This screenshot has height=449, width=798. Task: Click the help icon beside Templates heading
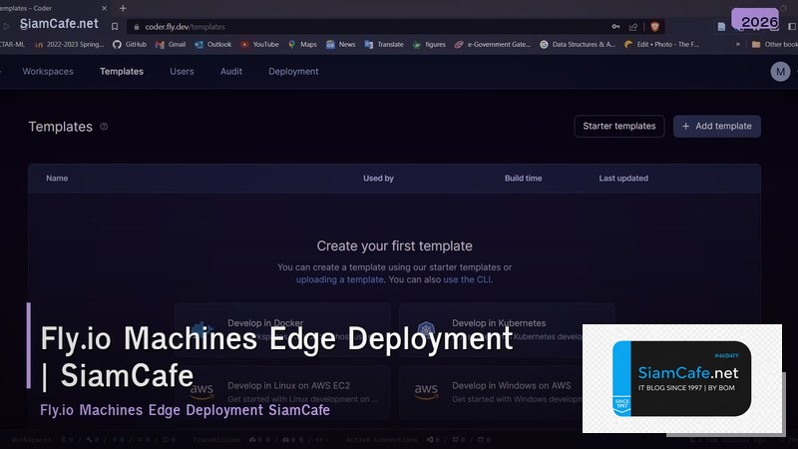coord(104,127)
